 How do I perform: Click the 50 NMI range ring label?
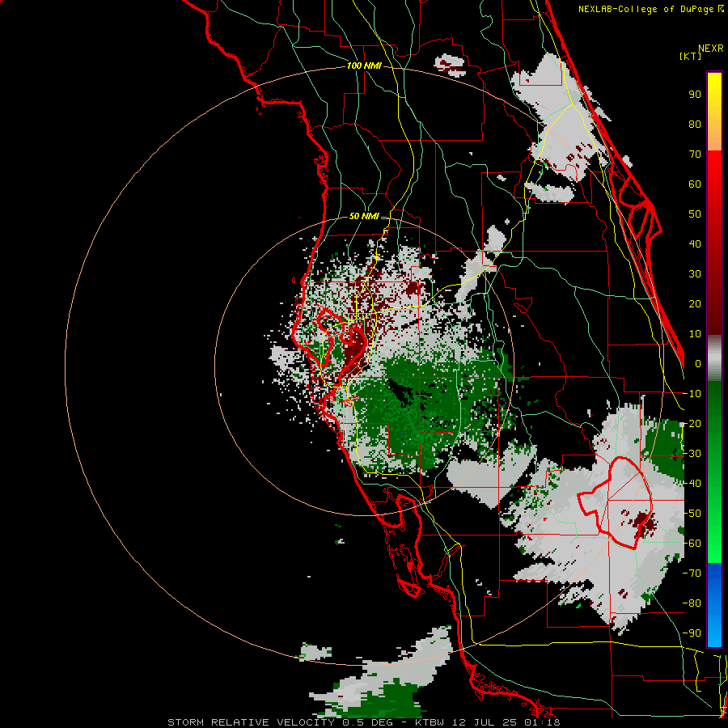pos(363,216)
